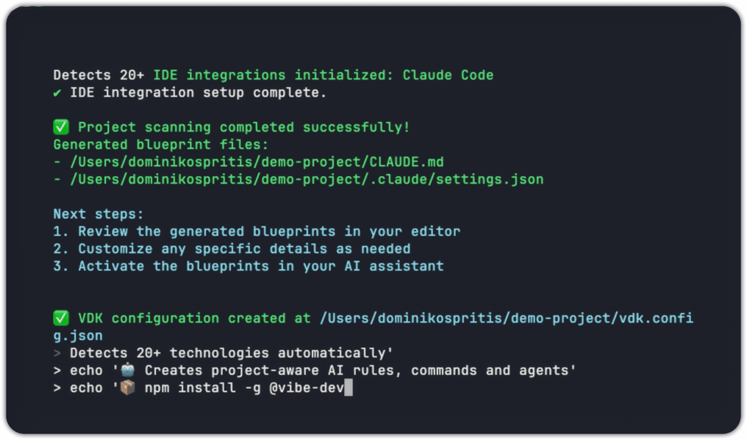Click step 1 "Review the generated blueprints"
The width and height of the screenshot is (747, 440).
(x=257, y=232)
